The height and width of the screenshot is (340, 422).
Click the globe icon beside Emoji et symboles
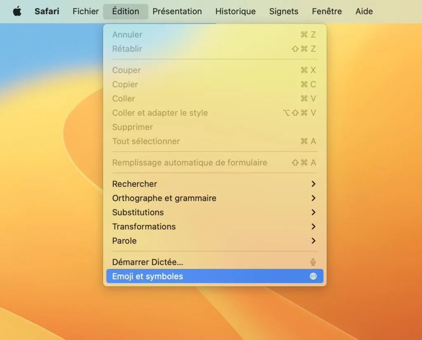click(x=313, y=276)
